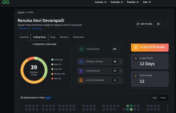
Task: Click the Problems Solved code icon
Action: click(x=81, y=62)
